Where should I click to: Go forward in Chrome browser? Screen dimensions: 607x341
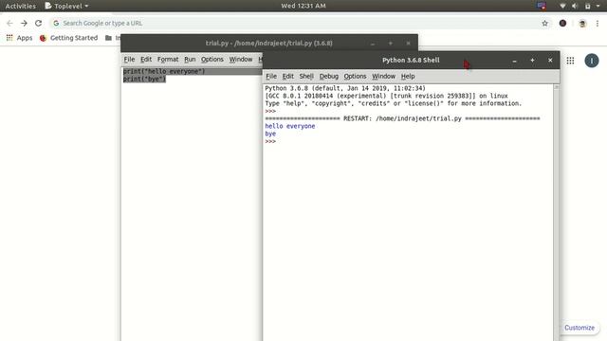pos(24,23)
